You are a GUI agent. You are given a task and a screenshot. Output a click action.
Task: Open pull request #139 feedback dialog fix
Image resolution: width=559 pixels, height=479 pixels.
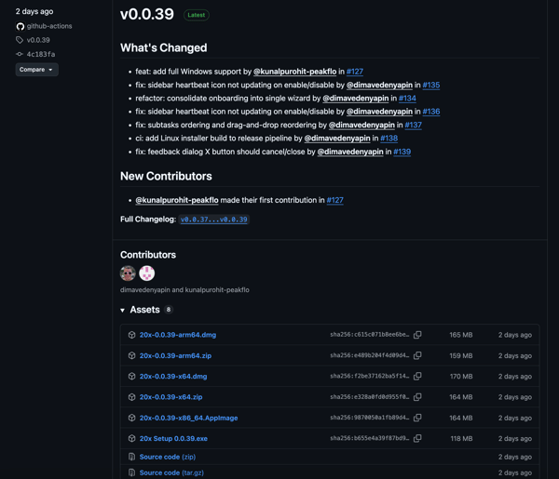pyautogui.click(x=402, y=152)
